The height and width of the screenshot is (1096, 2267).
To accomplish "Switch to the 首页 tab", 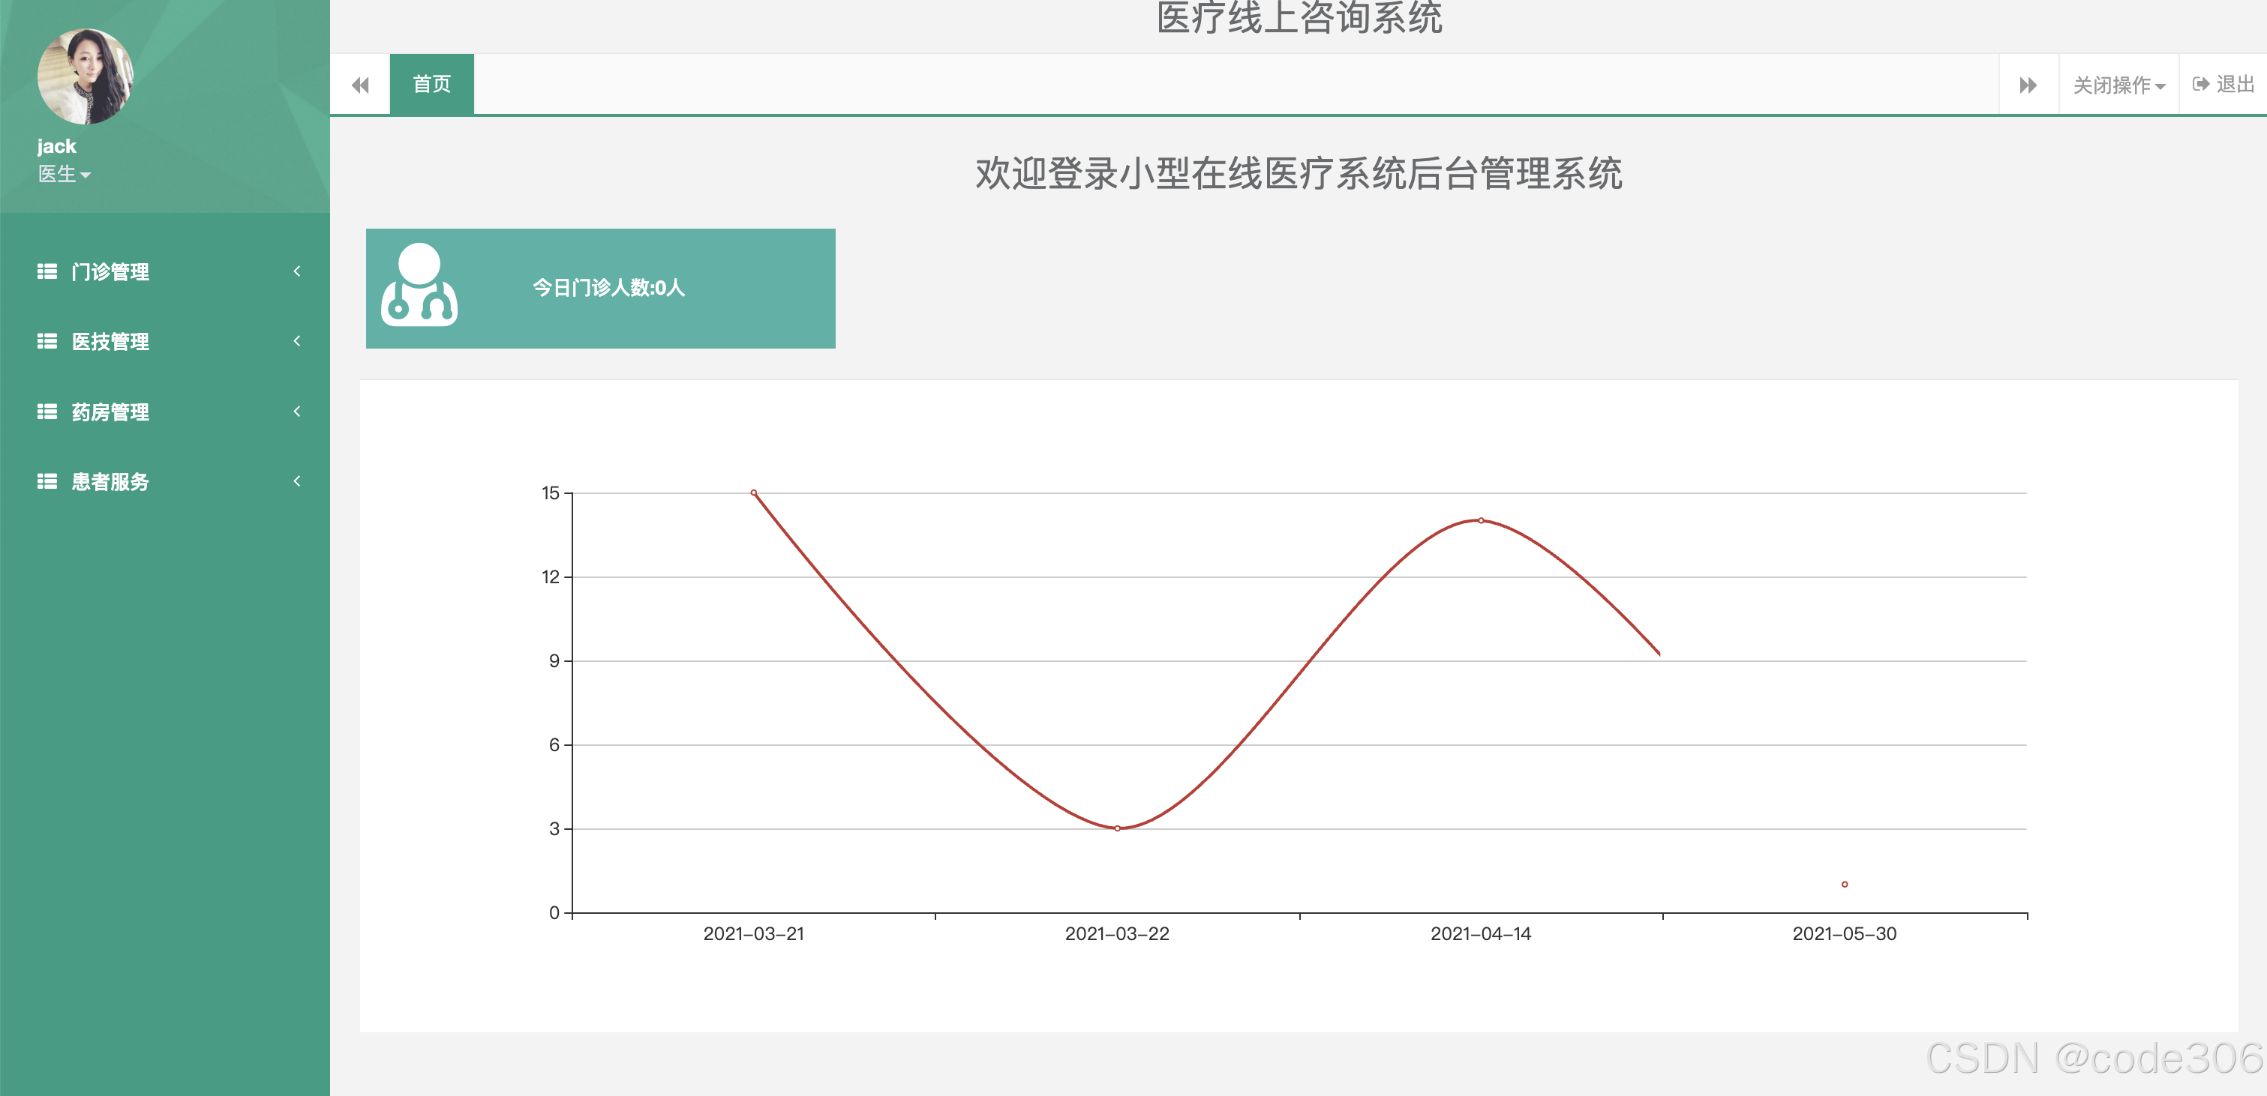I will tap(431, 85).
